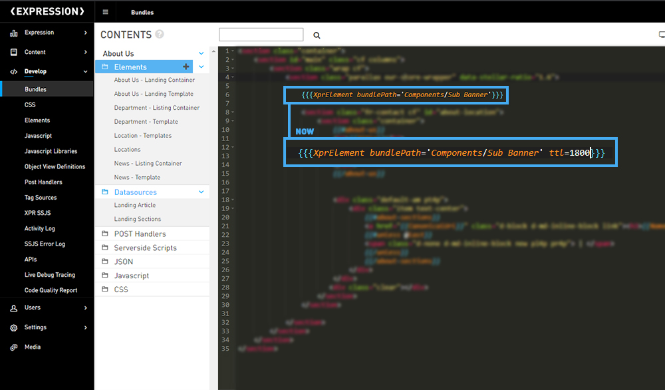Open APIs in Develop menu
The height and width of the screenshot is (390, 665).
tap(31, 260)
